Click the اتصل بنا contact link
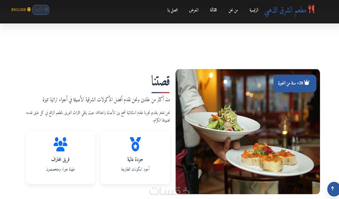Screen dimensions: 339x199 point(172,10)
